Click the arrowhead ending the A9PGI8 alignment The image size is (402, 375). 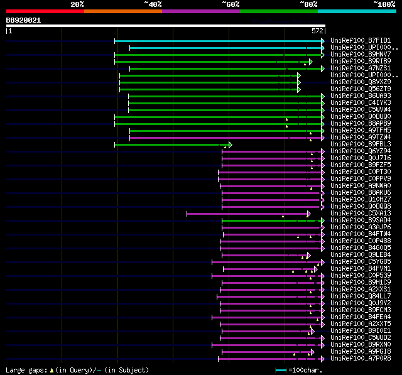pyautogui.click(x=313, y=352)
